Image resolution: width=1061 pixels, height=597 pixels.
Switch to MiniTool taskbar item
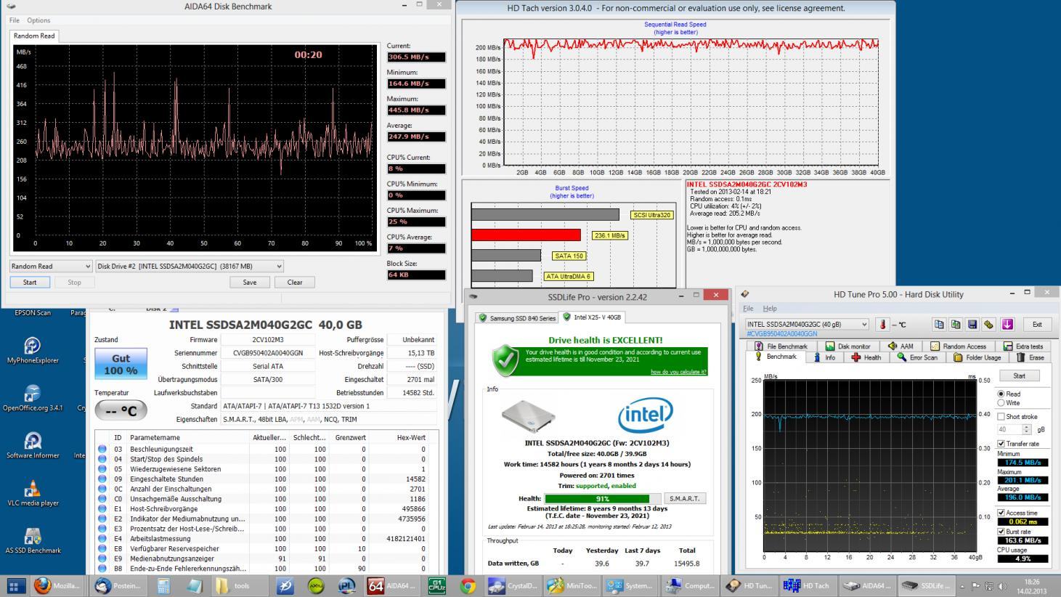pos(572,585)
